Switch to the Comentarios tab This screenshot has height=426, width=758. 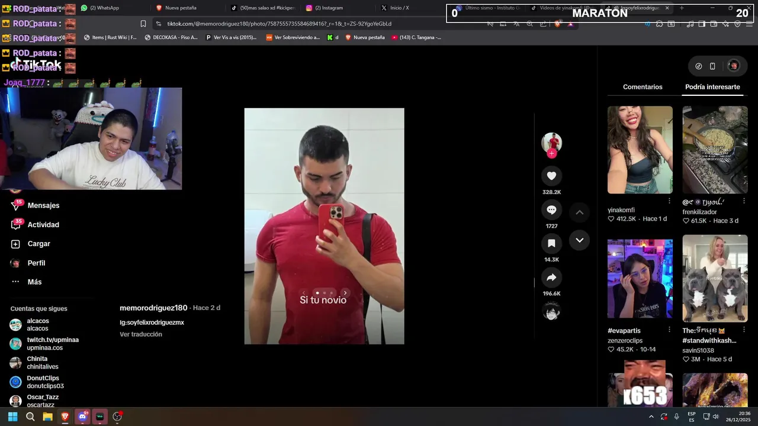pos(643,87)
